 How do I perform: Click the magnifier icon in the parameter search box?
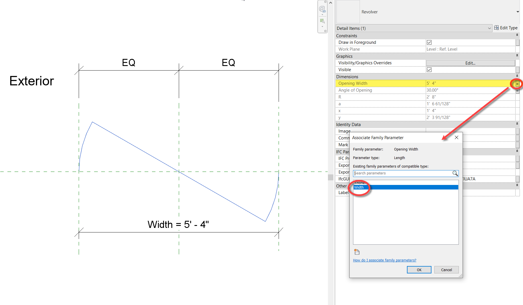455,173
